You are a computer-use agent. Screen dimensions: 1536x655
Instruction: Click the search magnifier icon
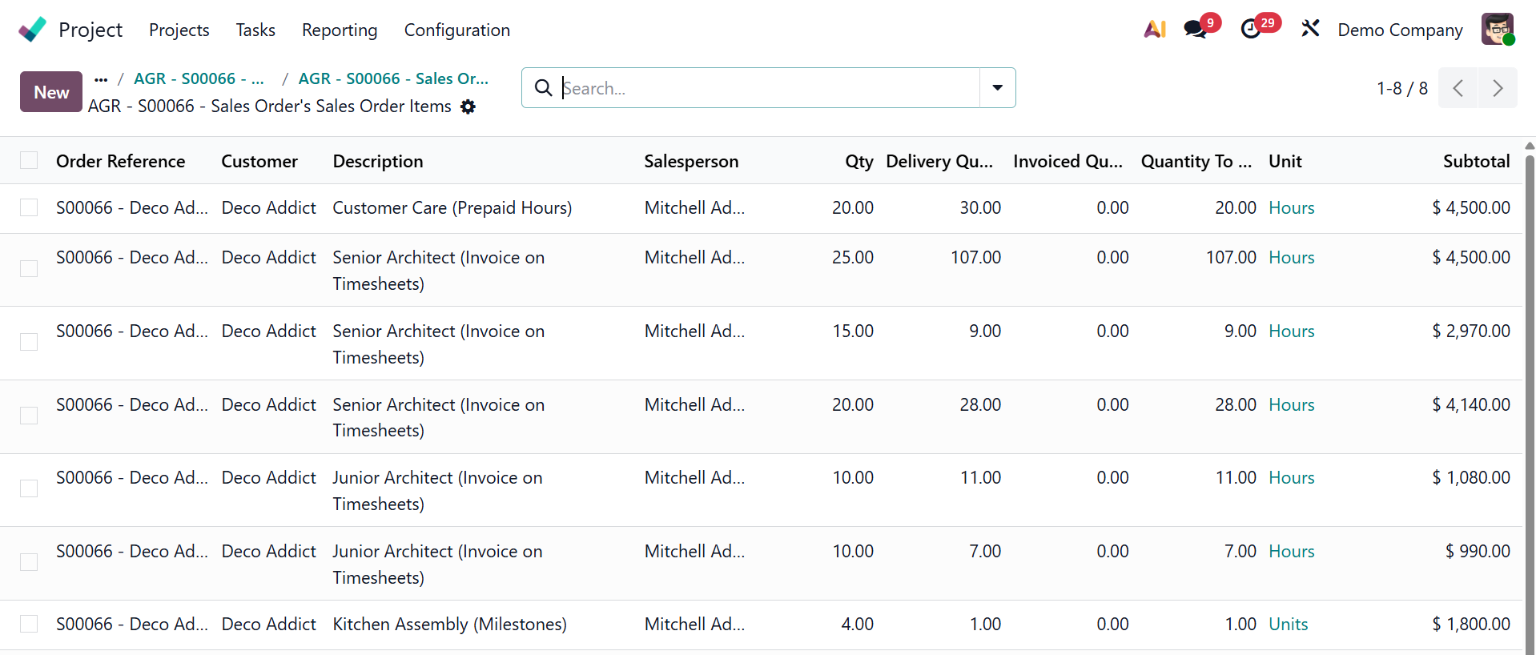point(543,88)
